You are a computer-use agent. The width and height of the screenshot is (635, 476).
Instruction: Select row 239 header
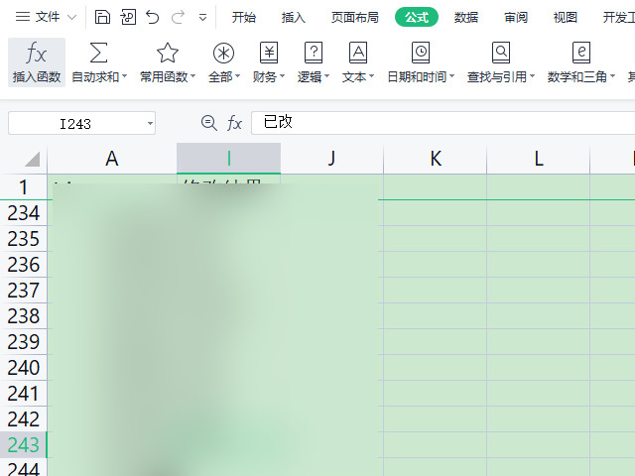click(x=24, y=342)
